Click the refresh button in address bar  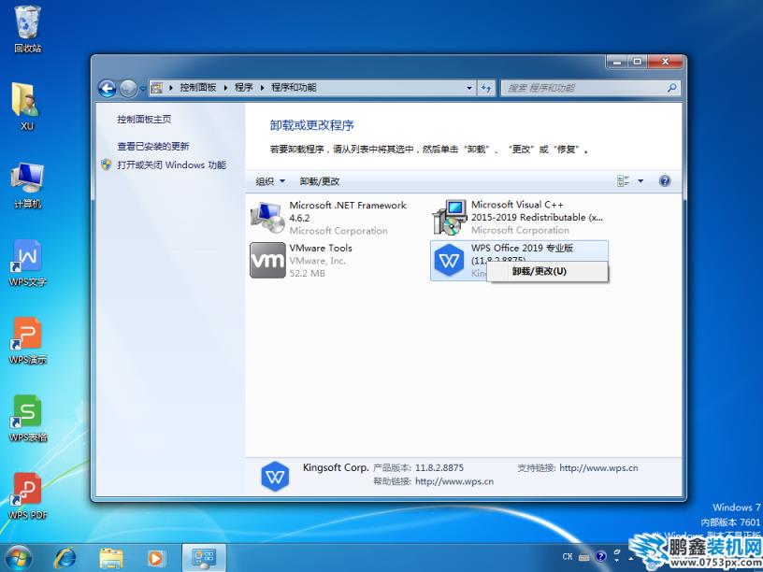click(x=486, y=88)
